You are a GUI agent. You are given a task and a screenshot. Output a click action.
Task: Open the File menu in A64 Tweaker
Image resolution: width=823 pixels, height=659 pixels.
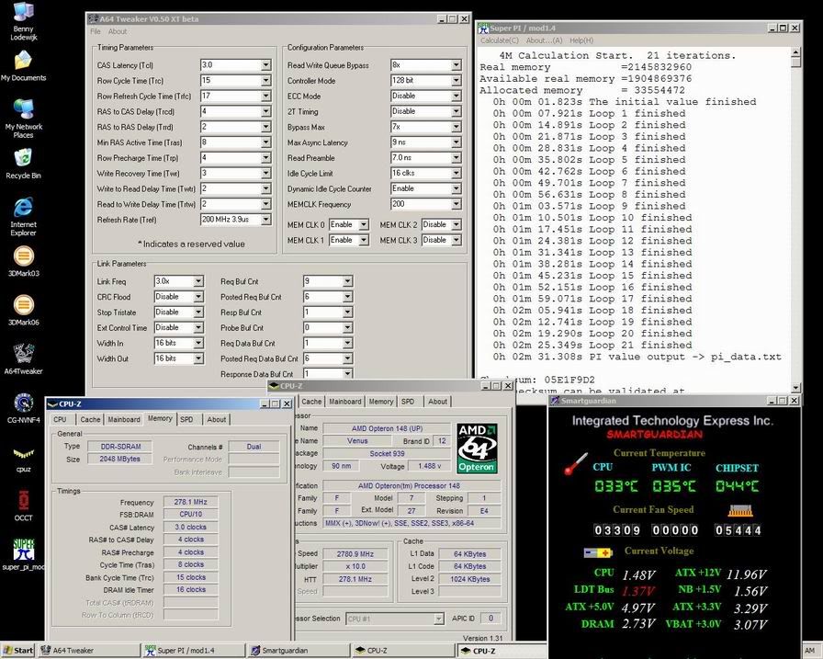pyautogui.click(x=96, y=31)
